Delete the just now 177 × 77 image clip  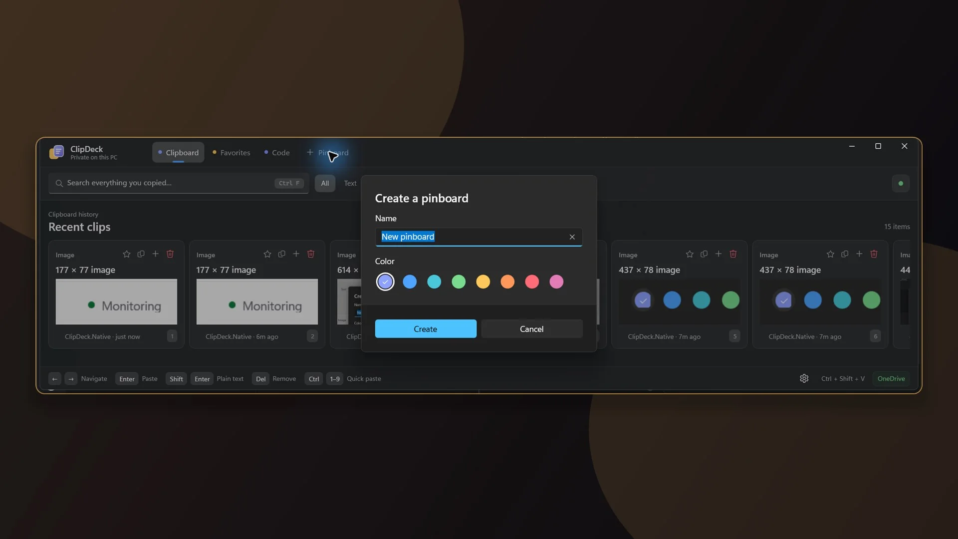[170, 254]
